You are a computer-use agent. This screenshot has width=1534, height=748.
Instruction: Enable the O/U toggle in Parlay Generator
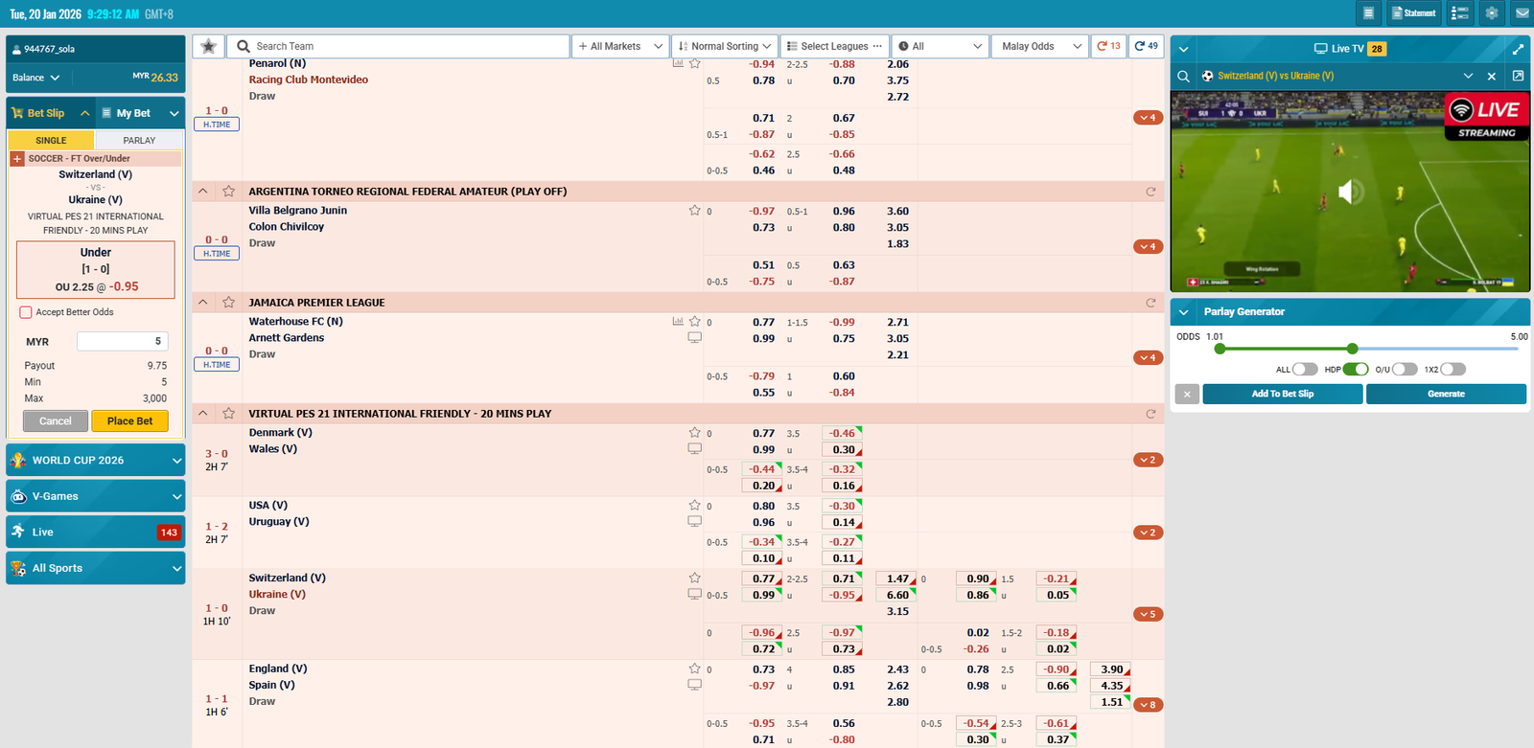coord(1405,370)
